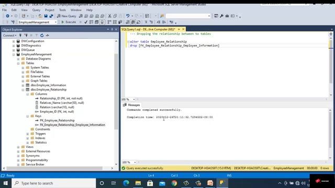Open the quick find combo box dropdown
The image size is (335, 188).
click(209, 16)
